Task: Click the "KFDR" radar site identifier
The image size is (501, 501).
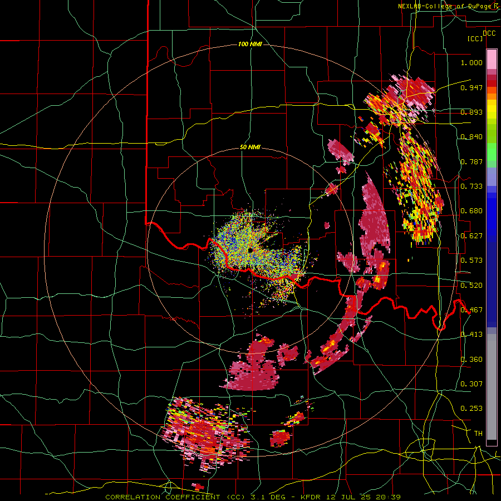Action: 311,497
